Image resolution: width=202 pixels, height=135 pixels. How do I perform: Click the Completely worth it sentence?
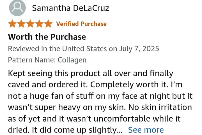[x=129, y=85]
